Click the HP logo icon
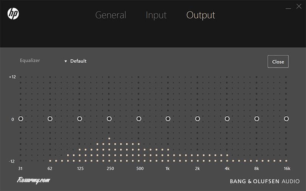Screen dimensions: 306x191 pyautogui.click(x=13, y=14)
